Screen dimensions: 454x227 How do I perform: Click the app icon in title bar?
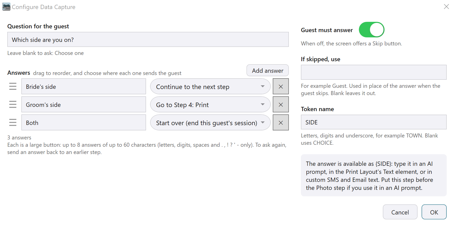6,7
